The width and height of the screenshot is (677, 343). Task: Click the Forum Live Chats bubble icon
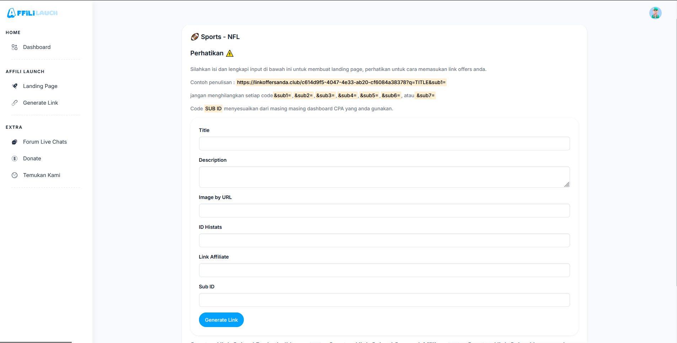15,142
